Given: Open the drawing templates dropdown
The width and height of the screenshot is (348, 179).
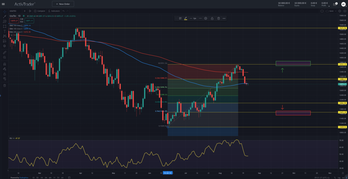Looking at the screenshot, I should pos(180,18).
